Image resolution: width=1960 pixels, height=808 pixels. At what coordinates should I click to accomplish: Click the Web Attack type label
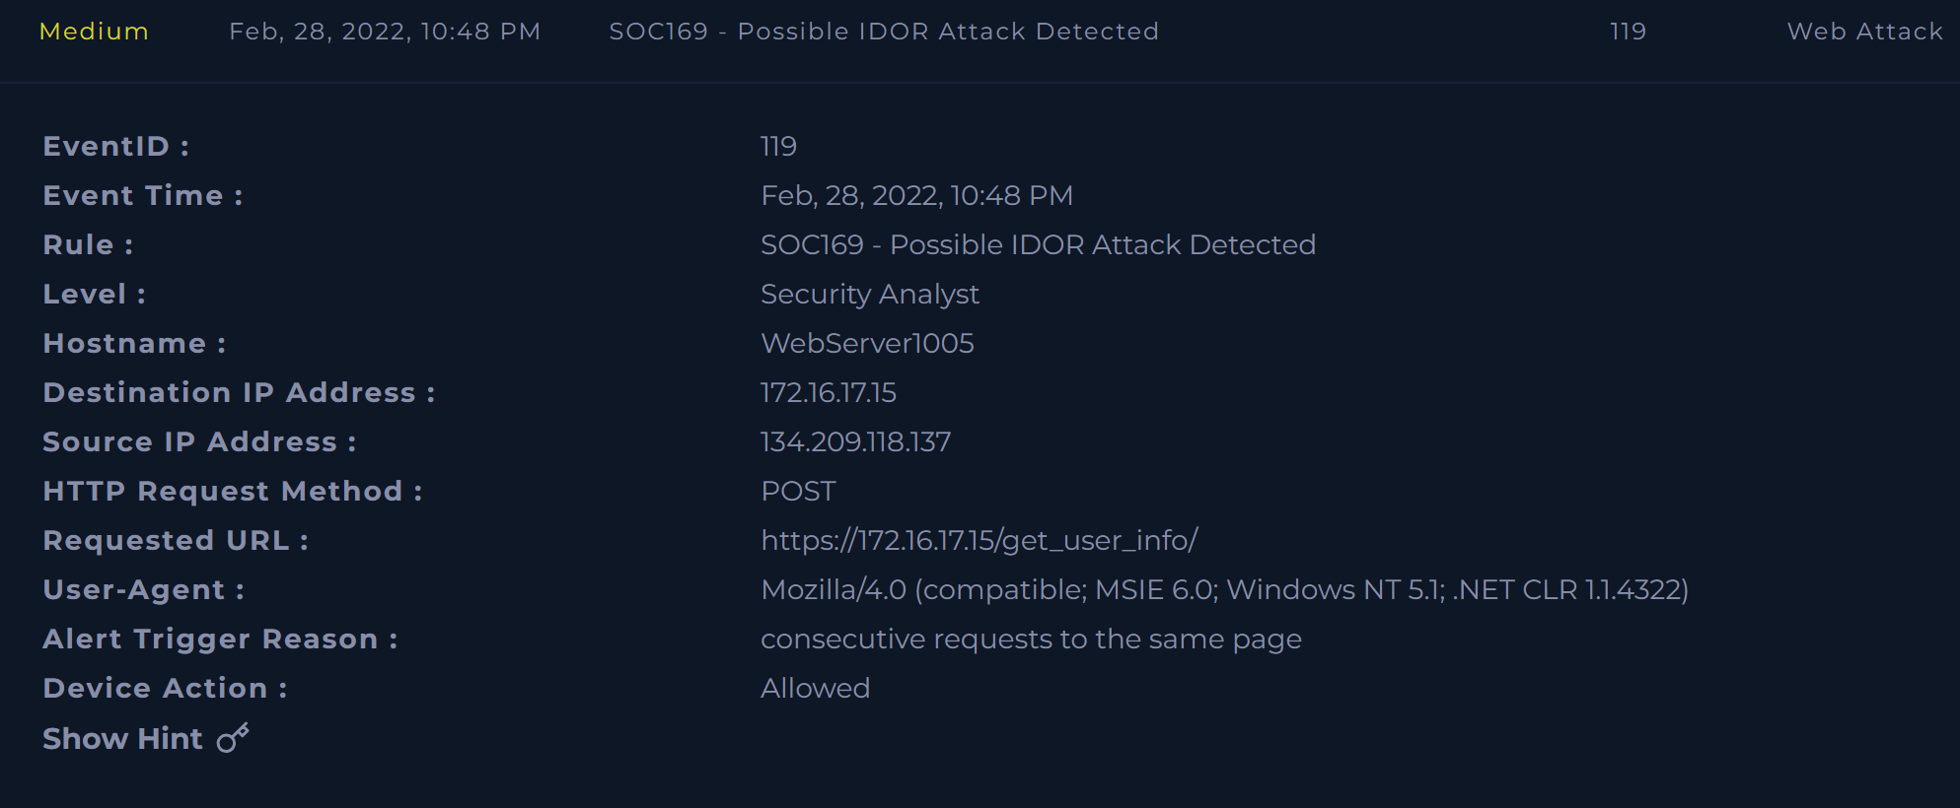click(x=1864, y=32)
